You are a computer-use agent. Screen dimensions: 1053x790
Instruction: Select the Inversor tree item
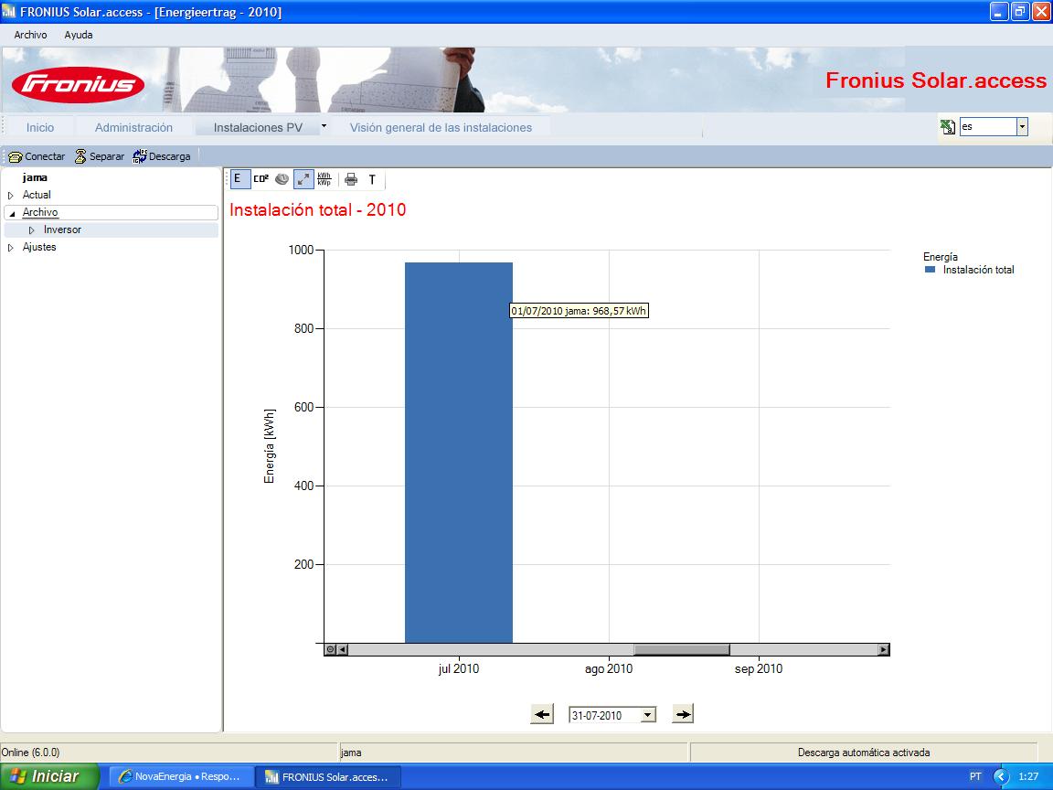(x=62, y=230)
